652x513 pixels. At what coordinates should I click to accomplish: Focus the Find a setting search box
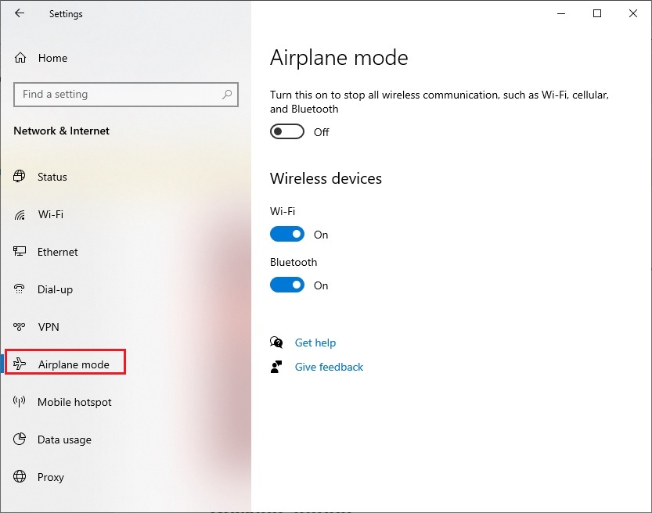(x=117, y=95)
